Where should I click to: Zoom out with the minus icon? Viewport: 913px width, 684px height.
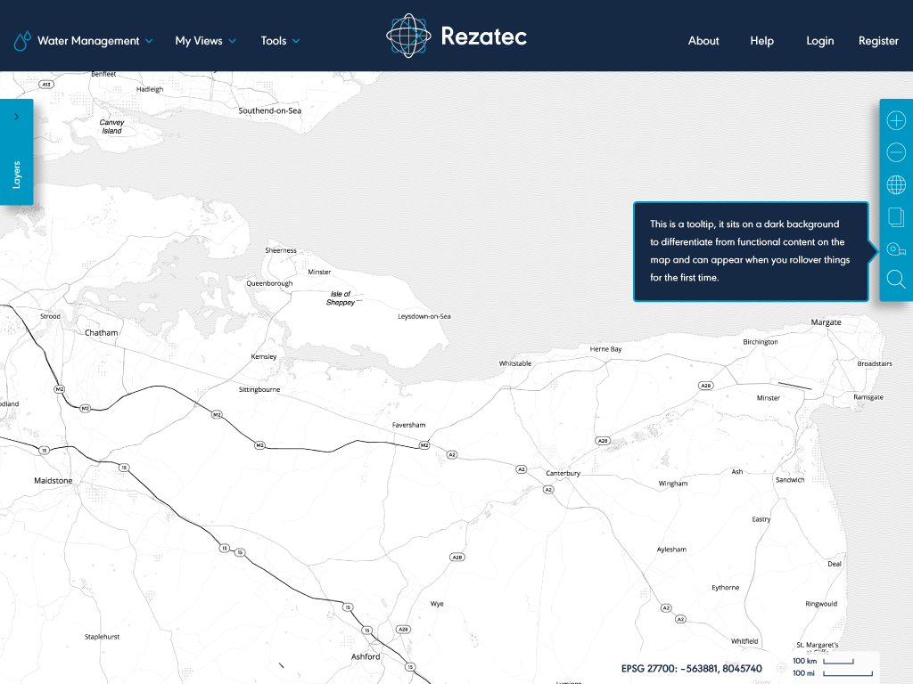tap(895, 152)
